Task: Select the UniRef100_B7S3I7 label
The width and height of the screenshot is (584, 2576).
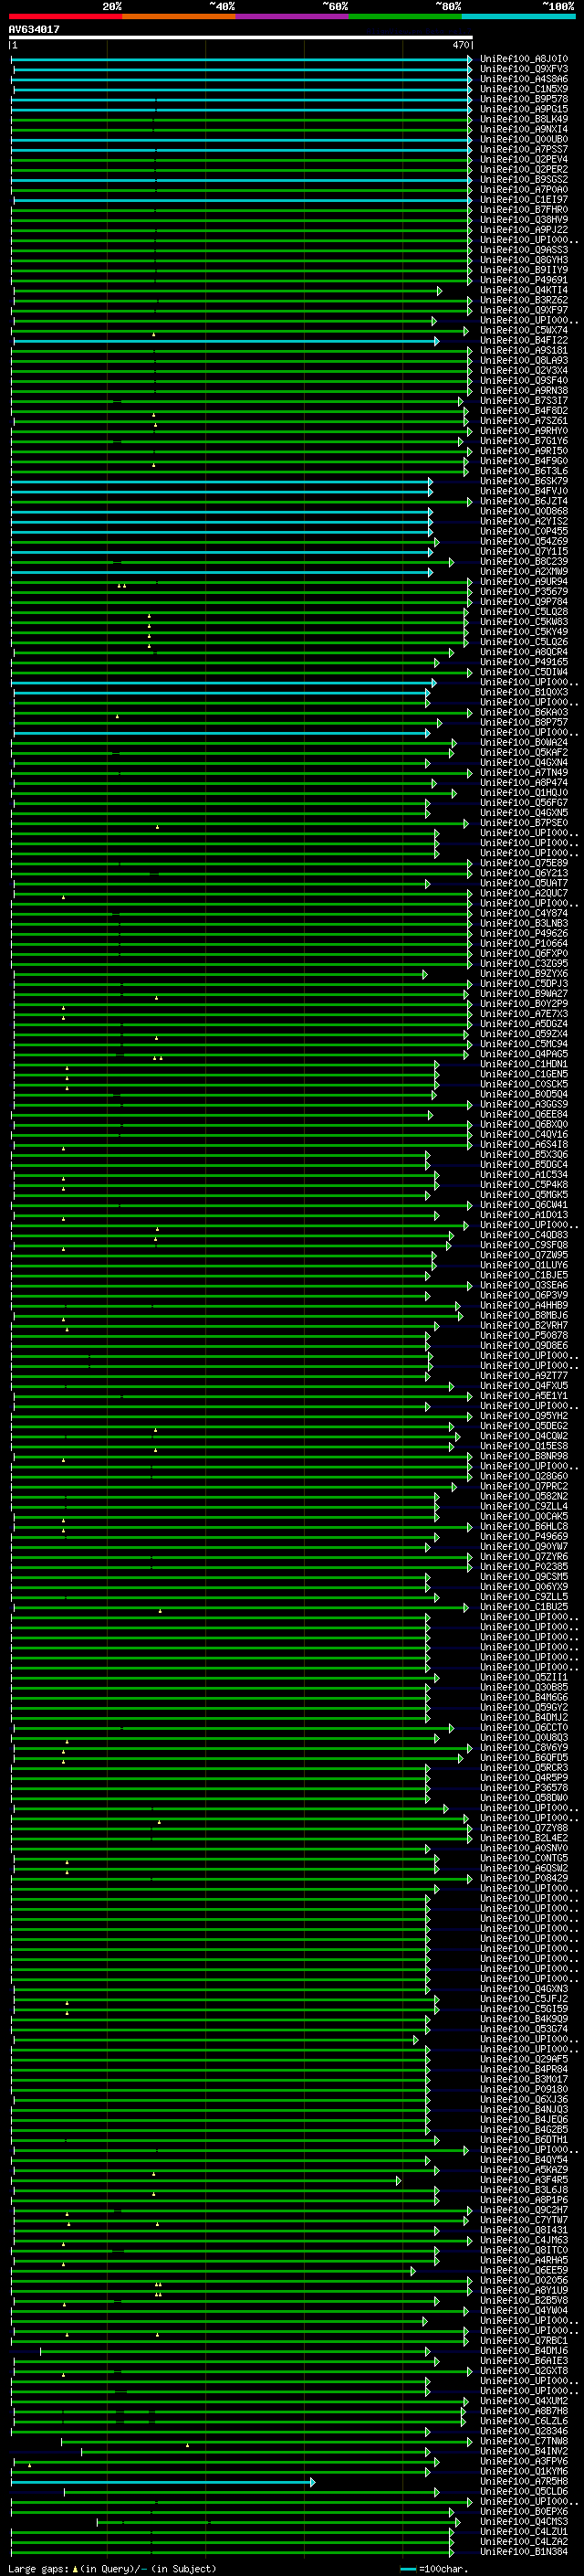Action: coord(524,401)
